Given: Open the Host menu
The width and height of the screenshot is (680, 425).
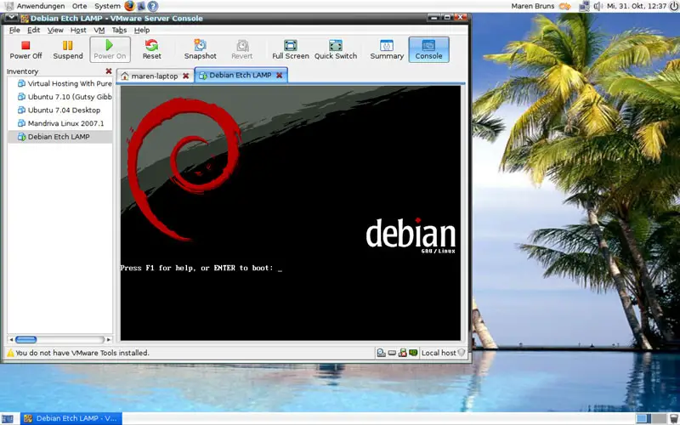Looking at the screenshot, I should (78, 30).
